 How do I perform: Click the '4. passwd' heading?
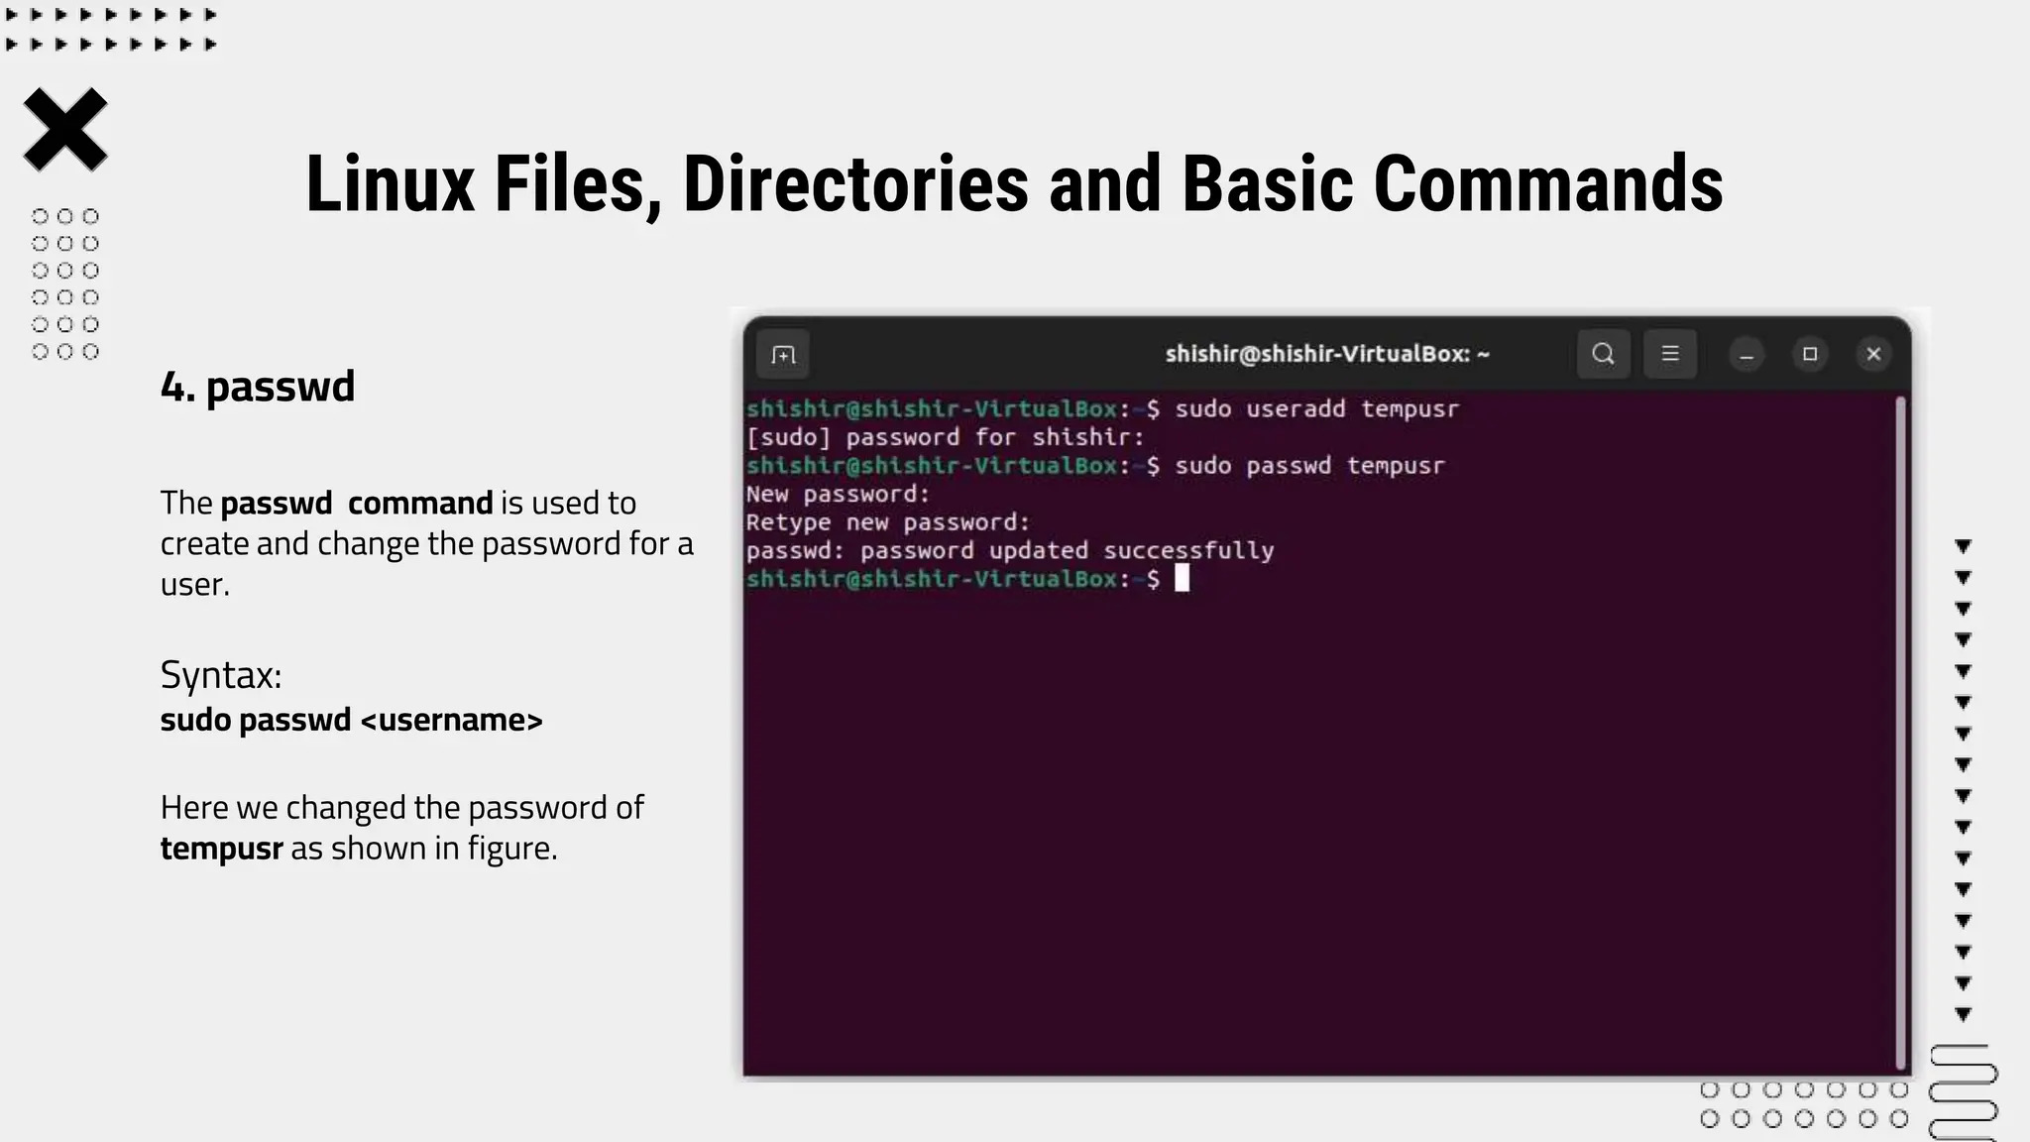coord(258,387)
